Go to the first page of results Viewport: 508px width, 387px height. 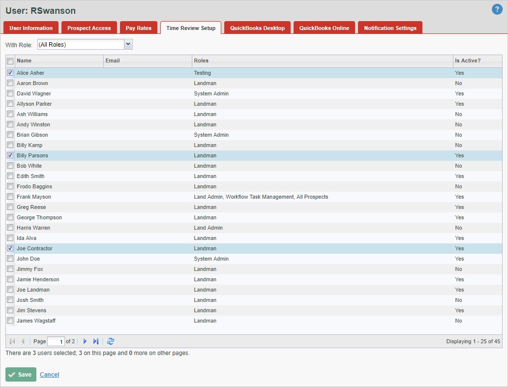[x=12, y=341]
